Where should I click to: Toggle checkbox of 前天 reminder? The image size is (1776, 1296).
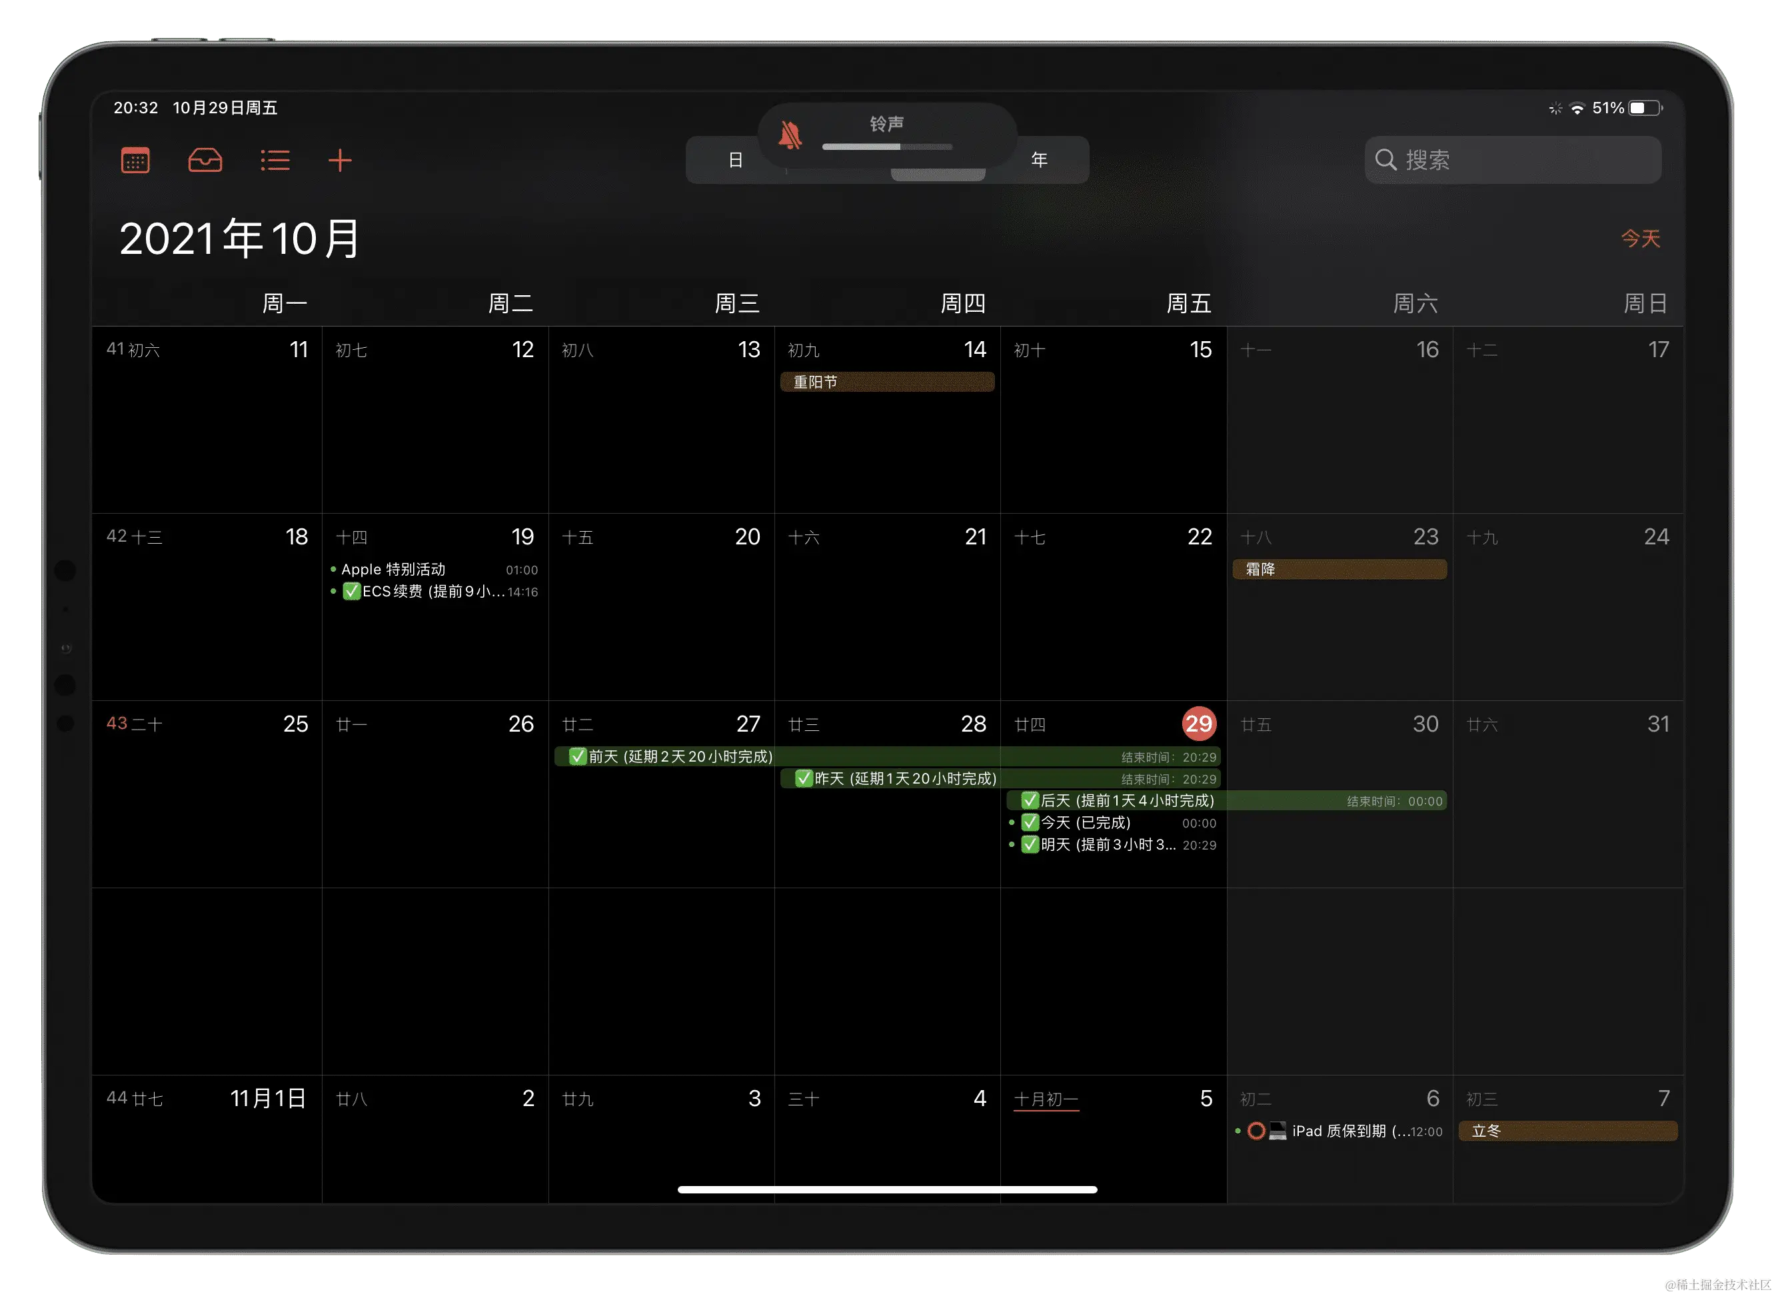click(578, 756)
